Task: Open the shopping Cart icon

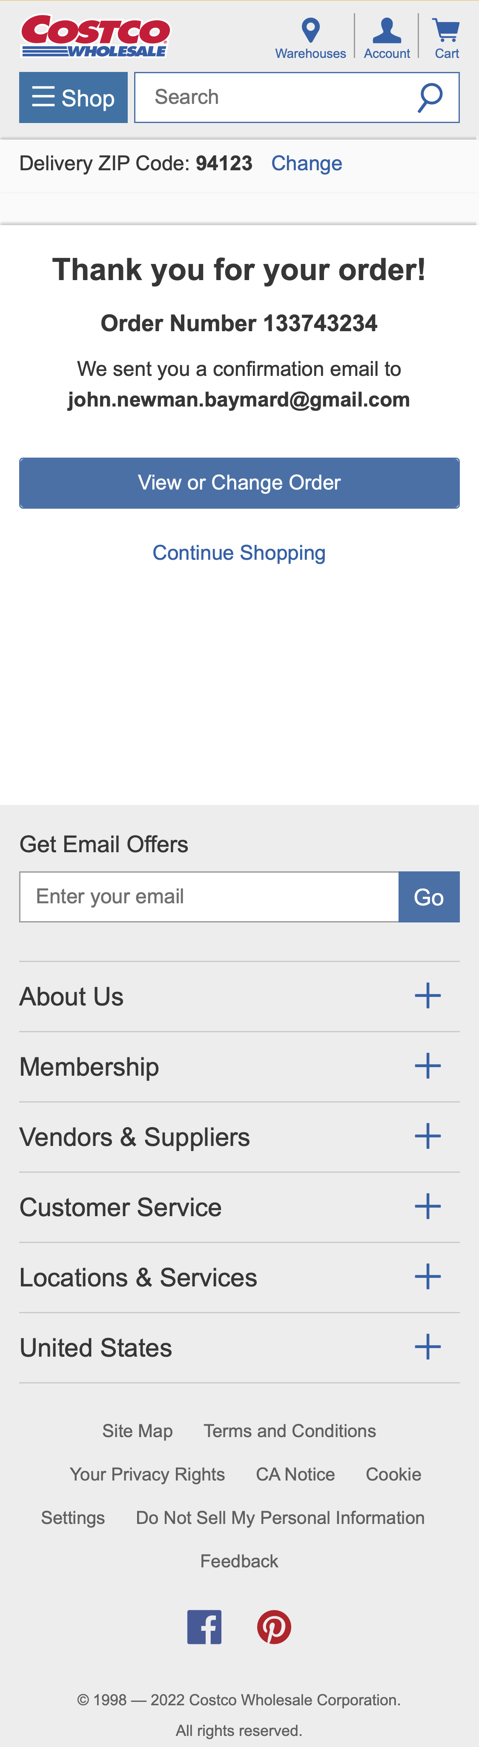Action: pos(447,31)
